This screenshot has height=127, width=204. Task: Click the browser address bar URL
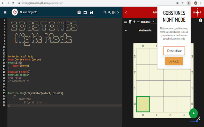coord(42,3)
